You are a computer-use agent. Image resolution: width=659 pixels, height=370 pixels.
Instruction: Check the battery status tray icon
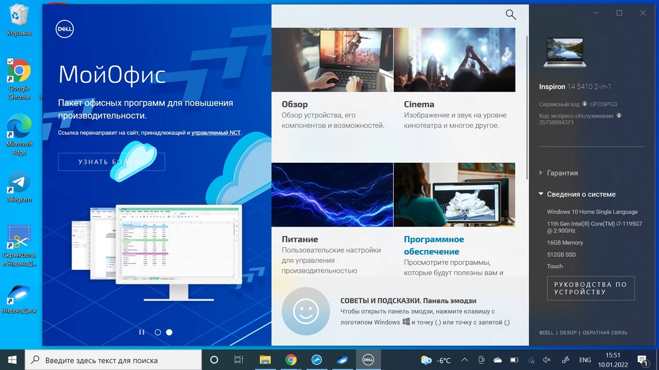coord(514,360)
